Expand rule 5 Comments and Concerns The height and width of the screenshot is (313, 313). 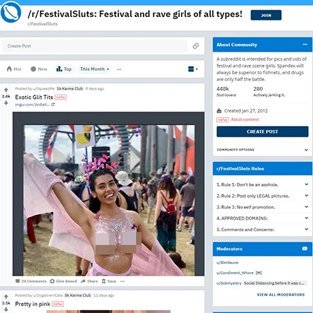263,229
